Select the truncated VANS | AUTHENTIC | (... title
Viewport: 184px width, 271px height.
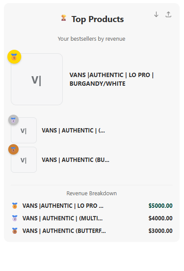pos(73,130)
